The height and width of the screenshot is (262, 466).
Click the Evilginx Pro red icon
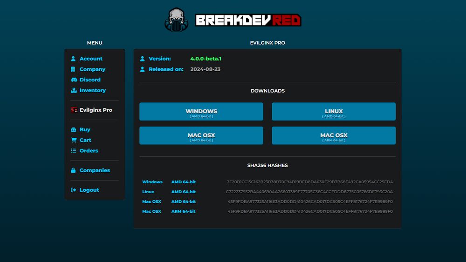[x=74, y=110]
